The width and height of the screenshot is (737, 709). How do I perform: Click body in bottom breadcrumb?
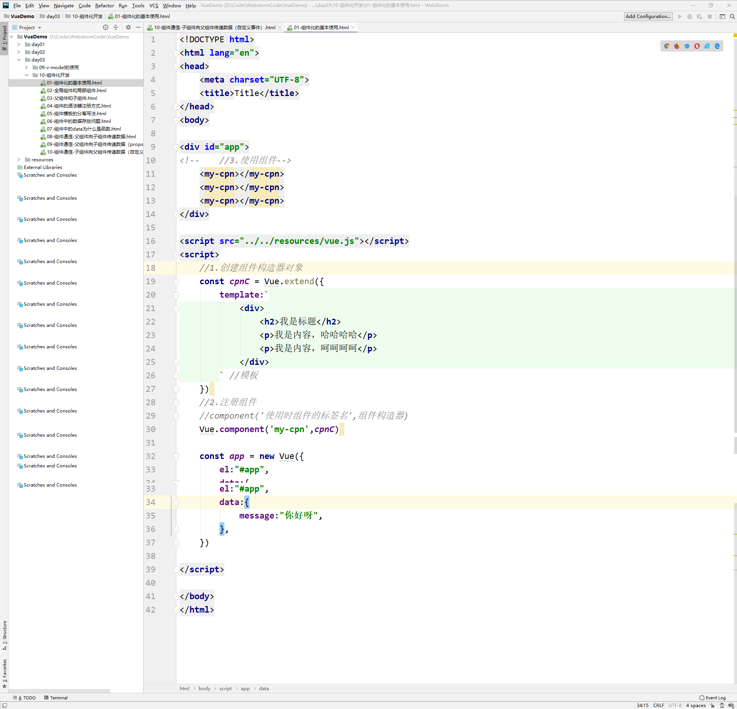[204, 689]
